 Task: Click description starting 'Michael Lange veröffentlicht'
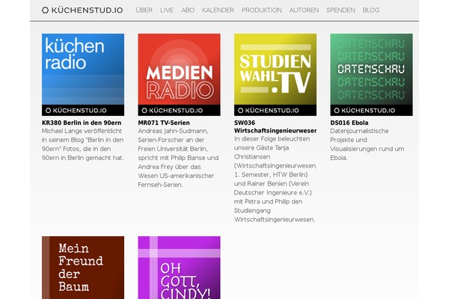[x=83, y=144]
